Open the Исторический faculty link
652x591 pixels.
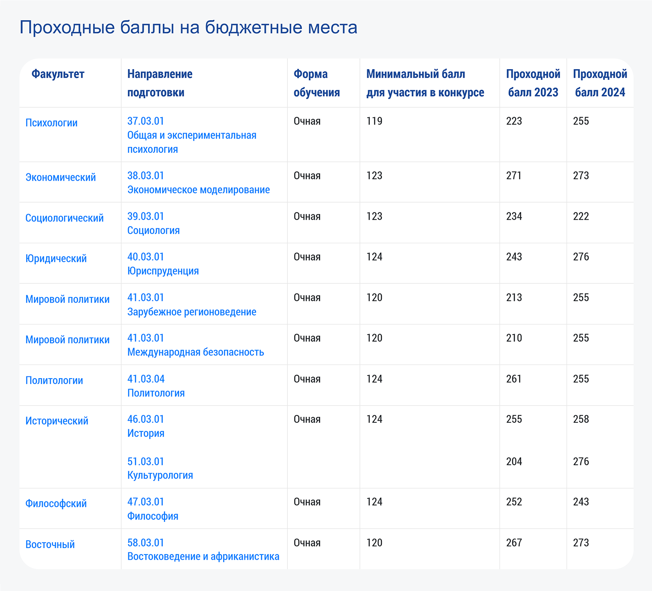[x=57, y=421]
